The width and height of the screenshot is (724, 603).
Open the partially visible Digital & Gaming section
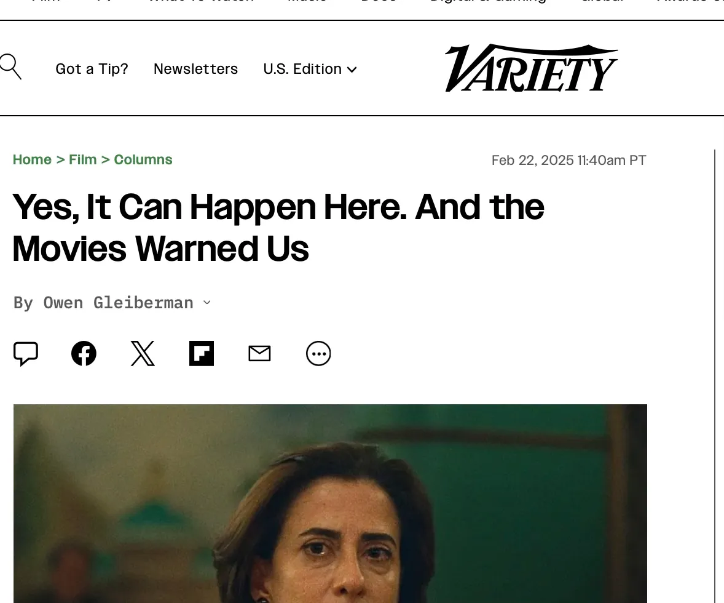[x=488, y=1]
